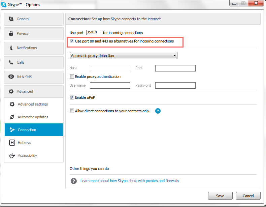This screenshot has width=266, height=207.
Task: Open Hotkeys settings page
Action: [x=34, y=143]
